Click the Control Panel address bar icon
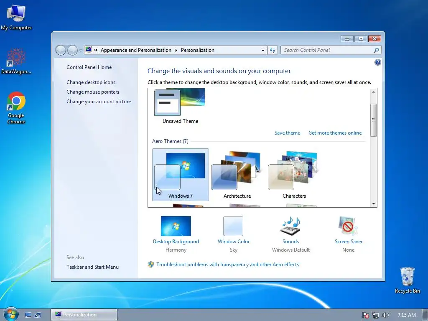 [x=89, y=50]
